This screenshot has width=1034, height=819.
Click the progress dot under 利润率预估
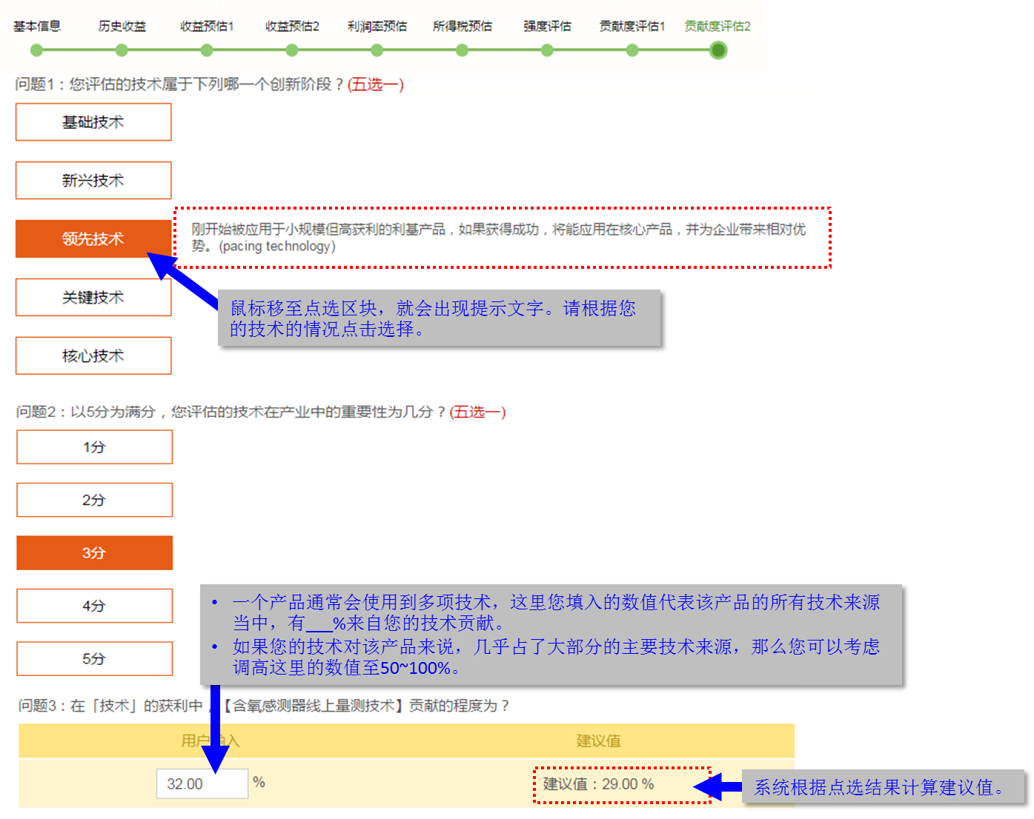[x=377, y=50]
